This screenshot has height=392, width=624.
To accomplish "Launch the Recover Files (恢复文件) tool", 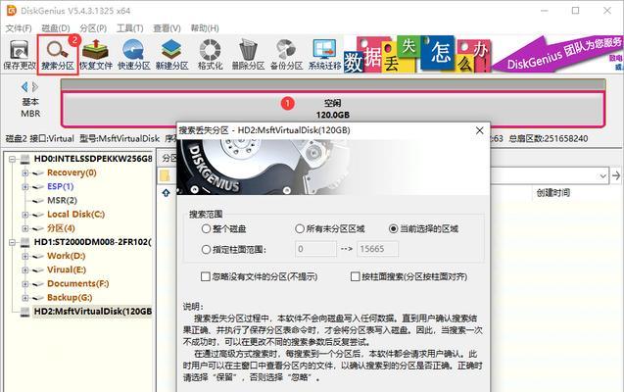I will 96,55.
